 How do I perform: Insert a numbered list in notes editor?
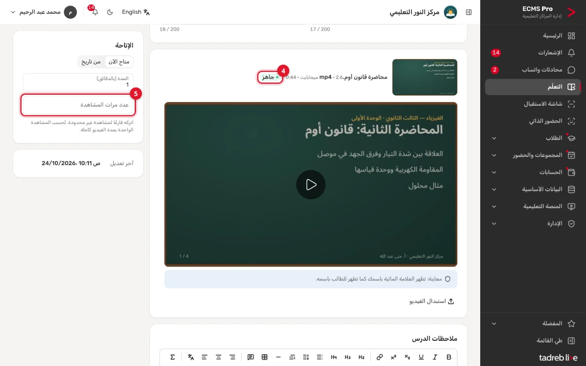click(x=306, y=357)
